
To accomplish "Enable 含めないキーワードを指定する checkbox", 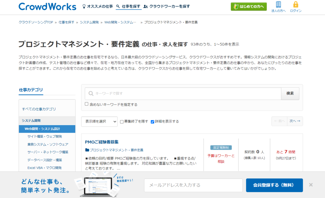I will tap(87, 104).
